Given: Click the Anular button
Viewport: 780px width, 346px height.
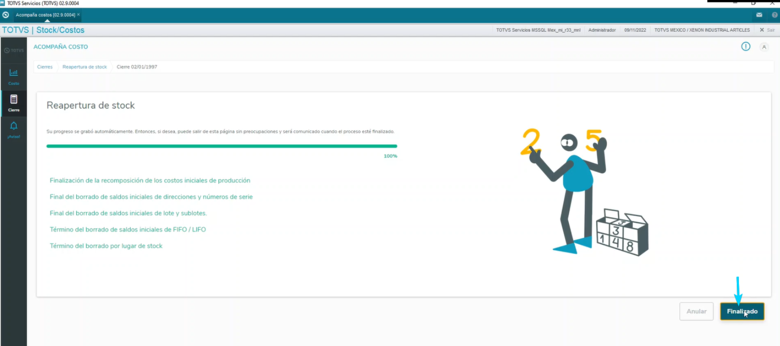Looking at the screenshot, I should pos(696,311).
